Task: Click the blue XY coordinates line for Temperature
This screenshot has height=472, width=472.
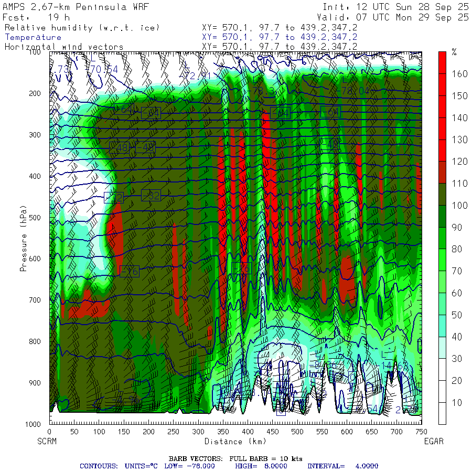Action: click(x=280, y=37)
